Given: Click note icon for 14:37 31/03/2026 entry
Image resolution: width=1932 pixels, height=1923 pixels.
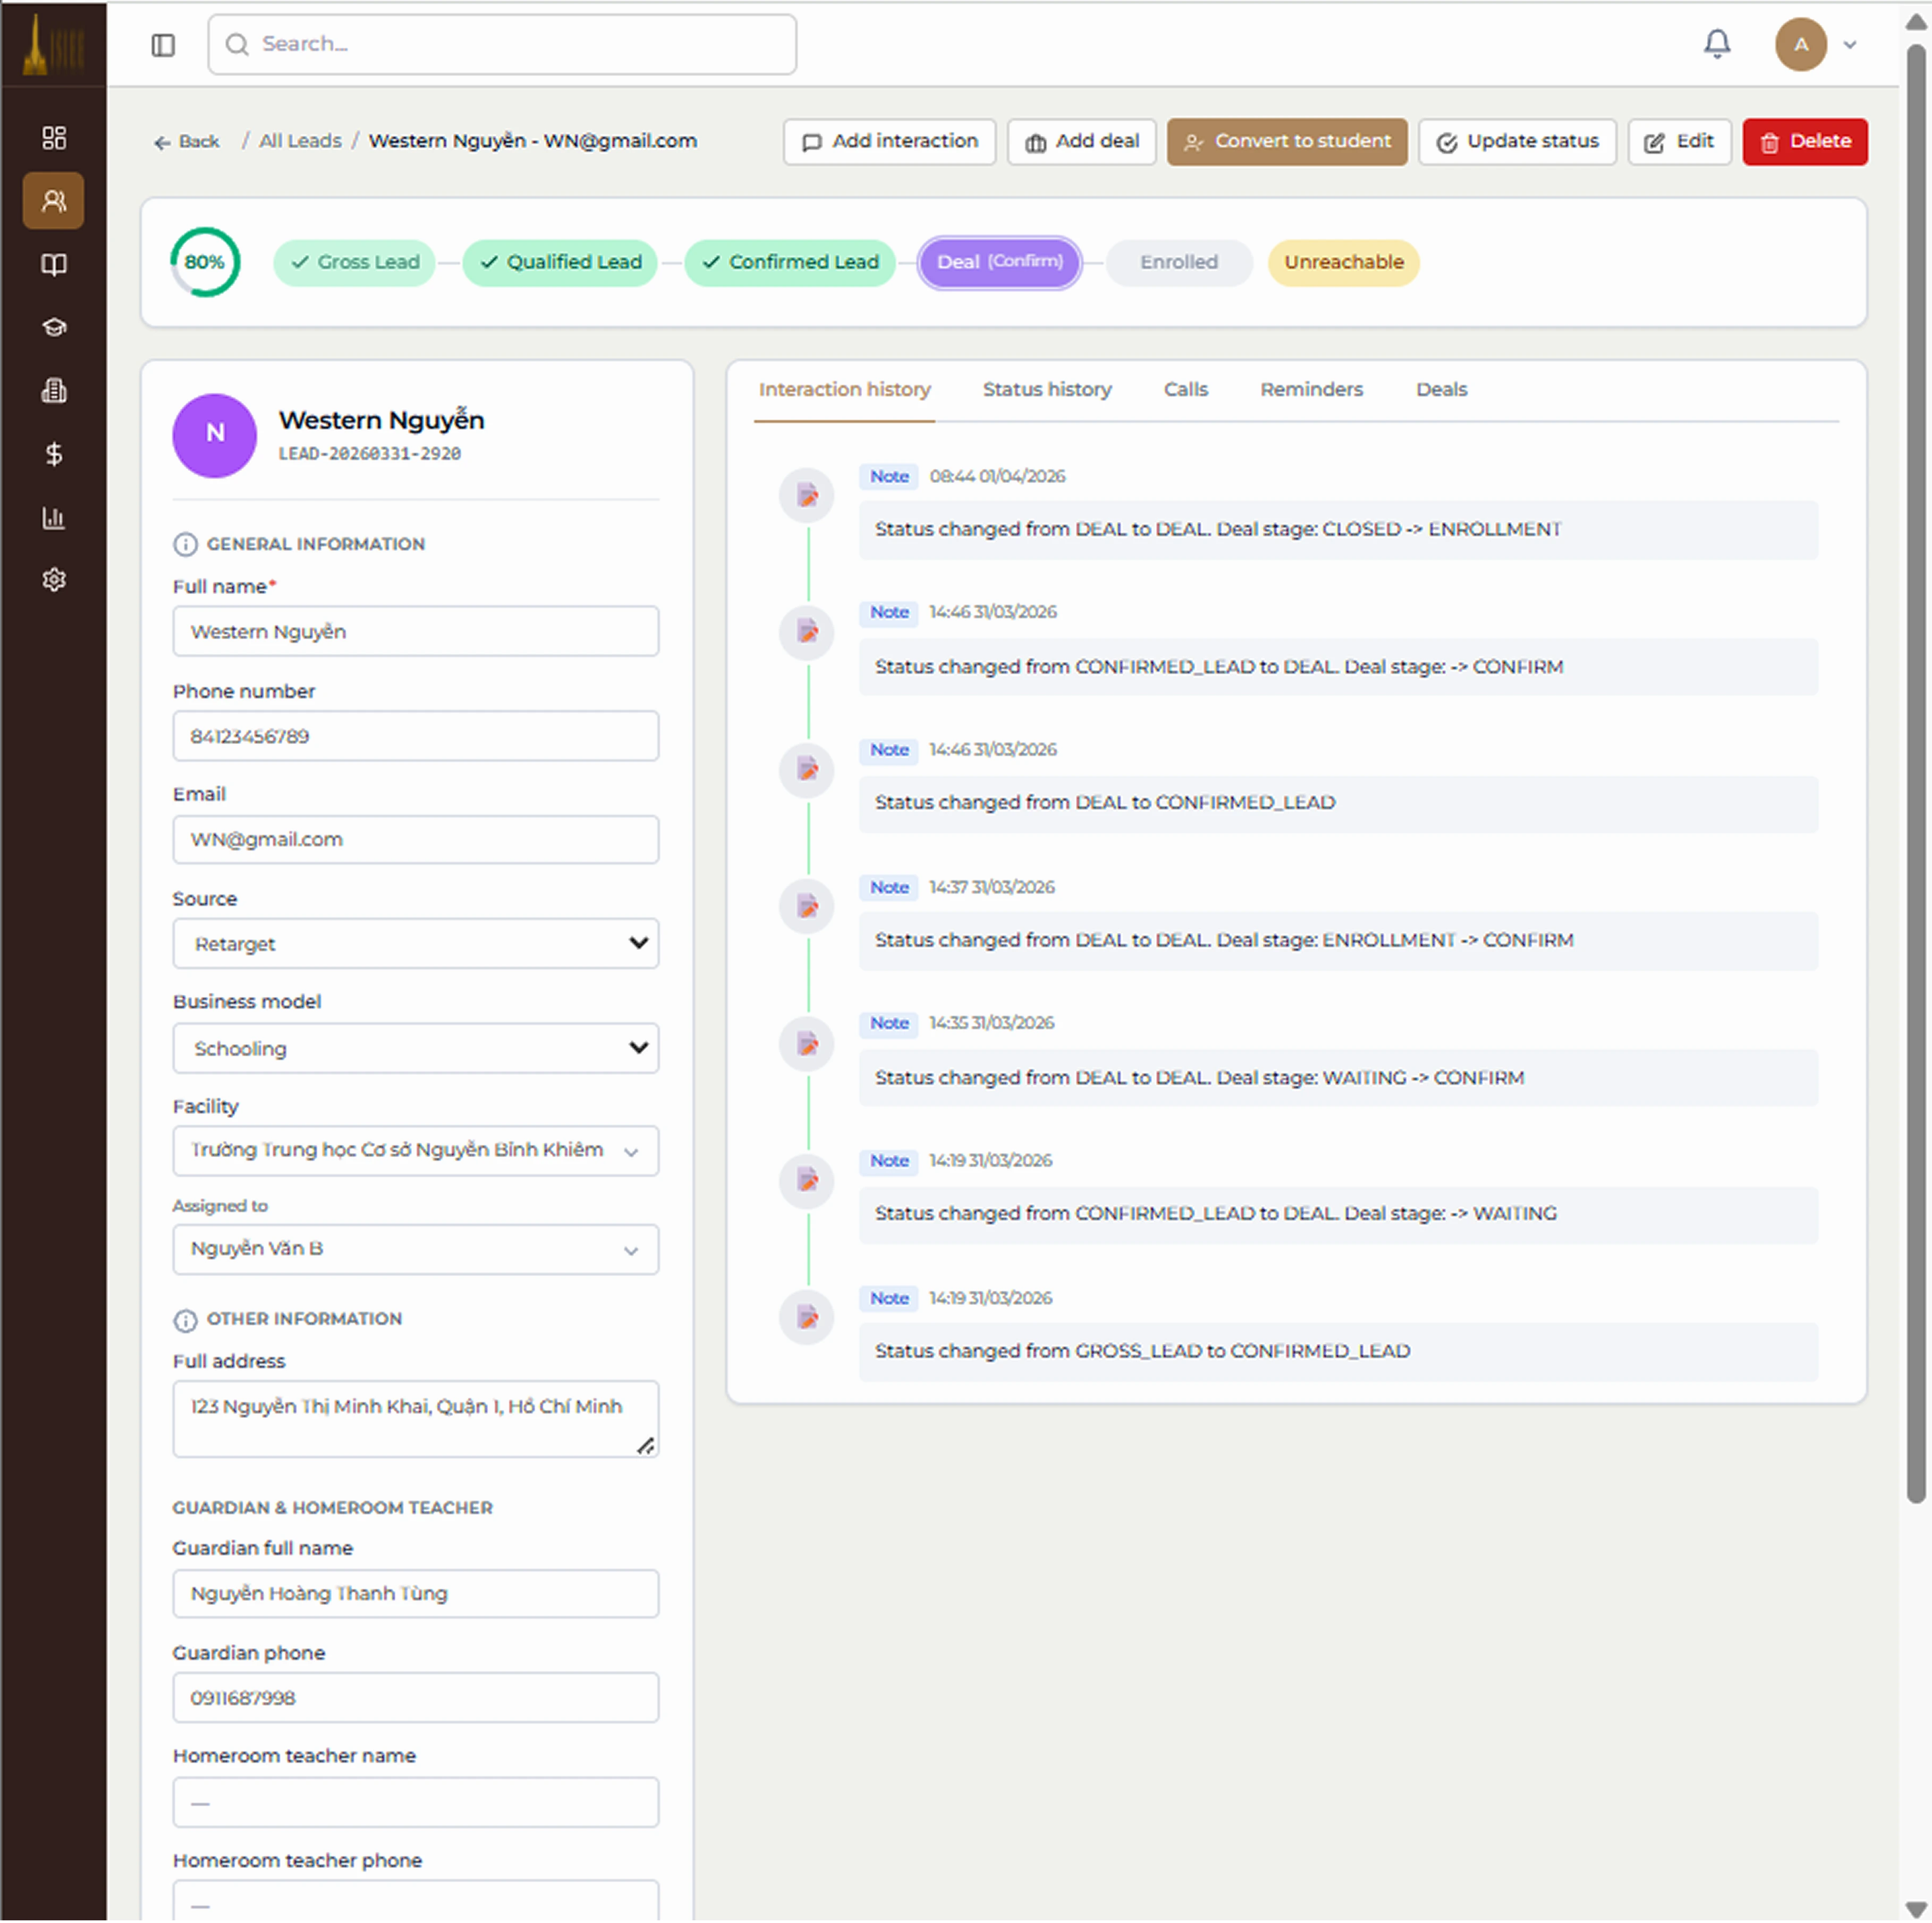Looking at the screenshot, I should (807, 907).
